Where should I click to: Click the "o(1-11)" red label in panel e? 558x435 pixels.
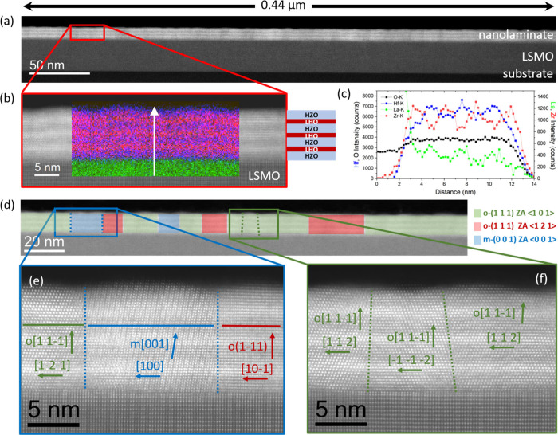point(247,346)
